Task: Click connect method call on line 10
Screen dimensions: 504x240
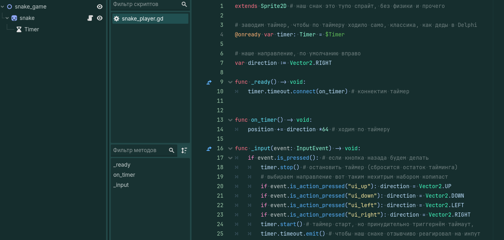Action: coord(304,91)
